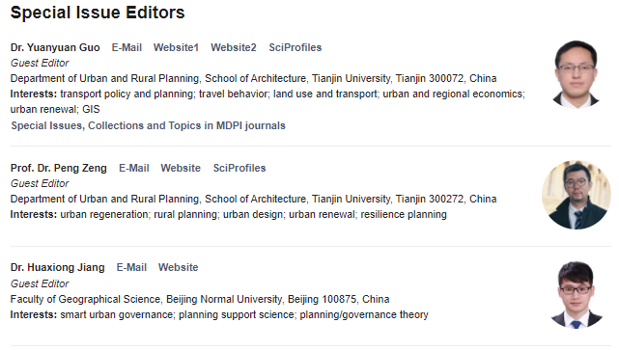Open Prof. Peng Zeng's E-Mail link

click(x=134, y=168)
